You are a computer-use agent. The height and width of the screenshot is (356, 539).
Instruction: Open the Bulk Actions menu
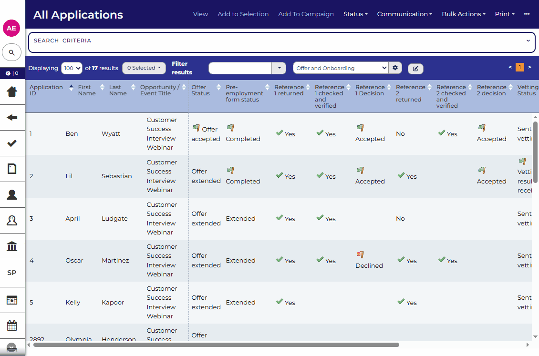pyautogui.click(x=464, y=14)
